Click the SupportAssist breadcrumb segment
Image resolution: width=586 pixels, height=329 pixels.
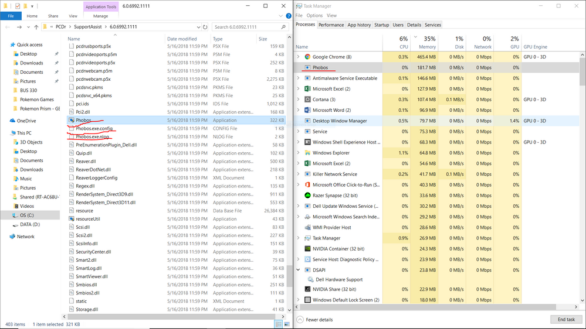87,27
